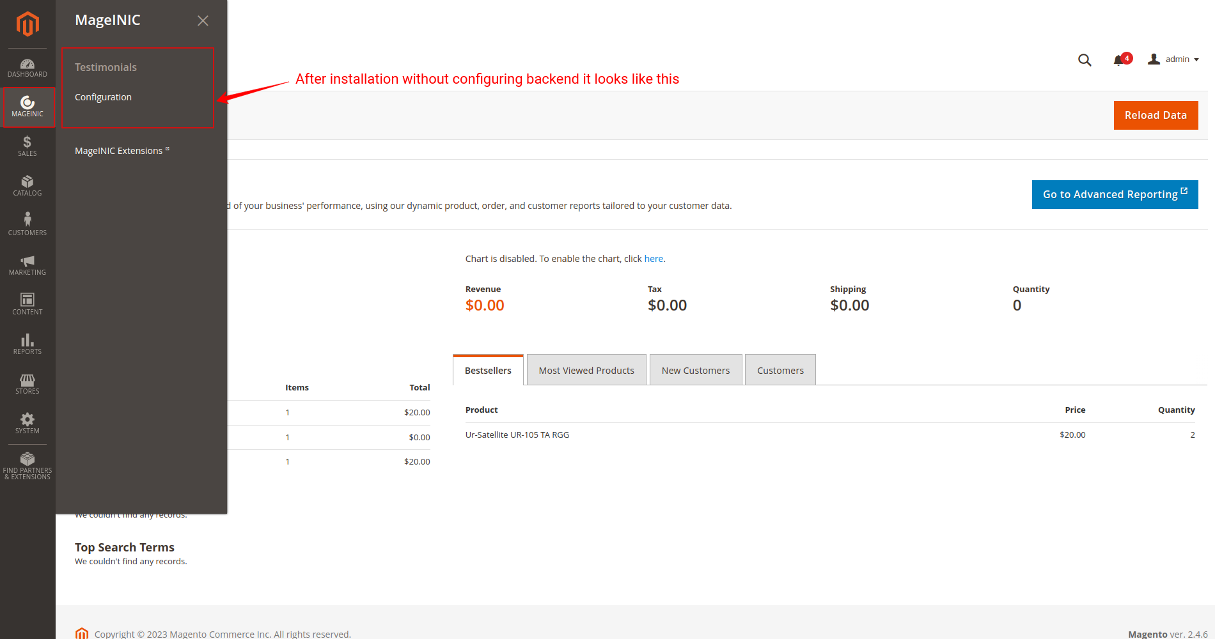1215x639 pixels.
Task: Click the search magnifier icon
Action: [x=1085, y=60]
